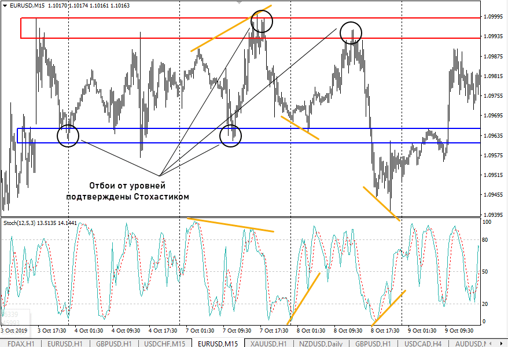
Task: Switch to the FDAX,H1 chart tab
Action: coord(21,344)
